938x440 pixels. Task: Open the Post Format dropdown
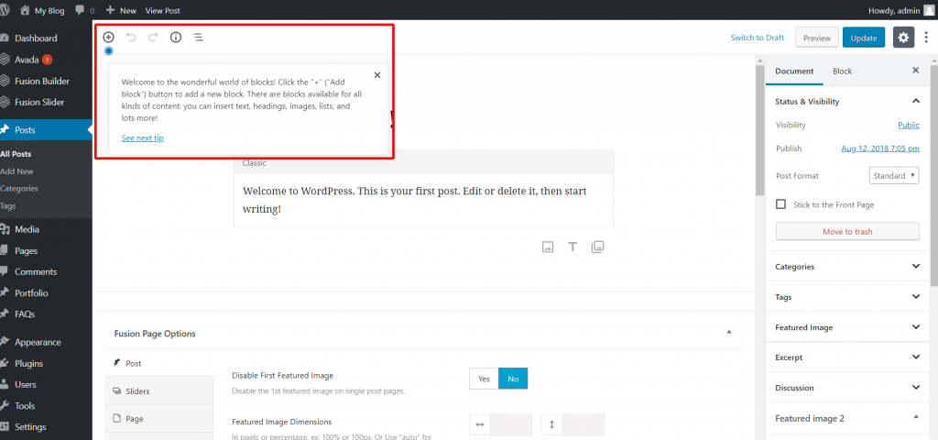click(894, 176)
